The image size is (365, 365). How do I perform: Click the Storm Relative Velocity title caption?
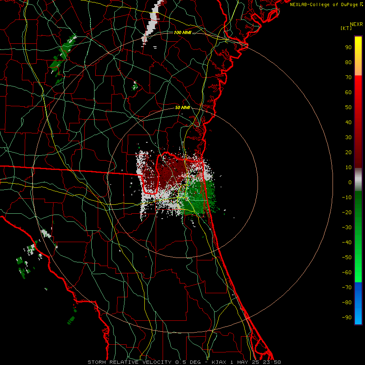click(x=184, y=362)
